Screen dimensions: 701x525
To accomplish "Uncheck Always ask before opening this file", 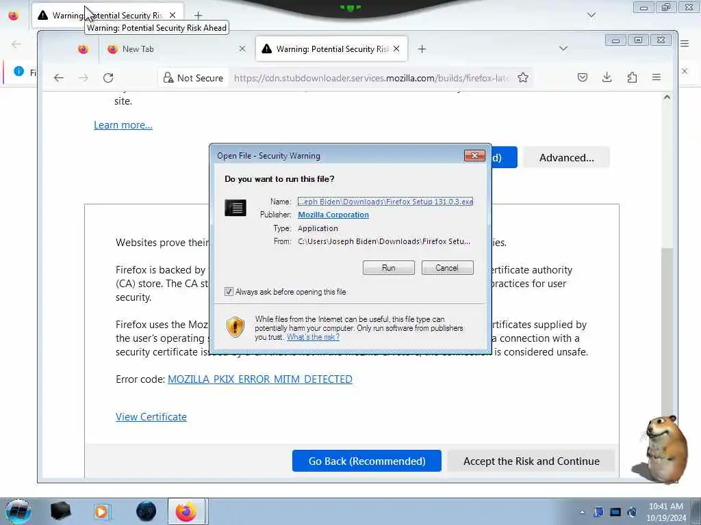I will click(x=229, y=291).
